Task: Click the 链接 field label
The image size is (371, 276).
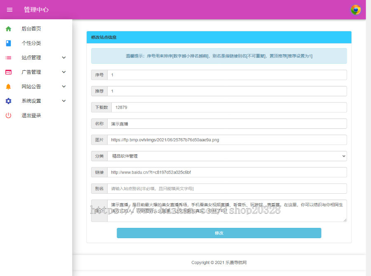Action: tap(99, 172)
